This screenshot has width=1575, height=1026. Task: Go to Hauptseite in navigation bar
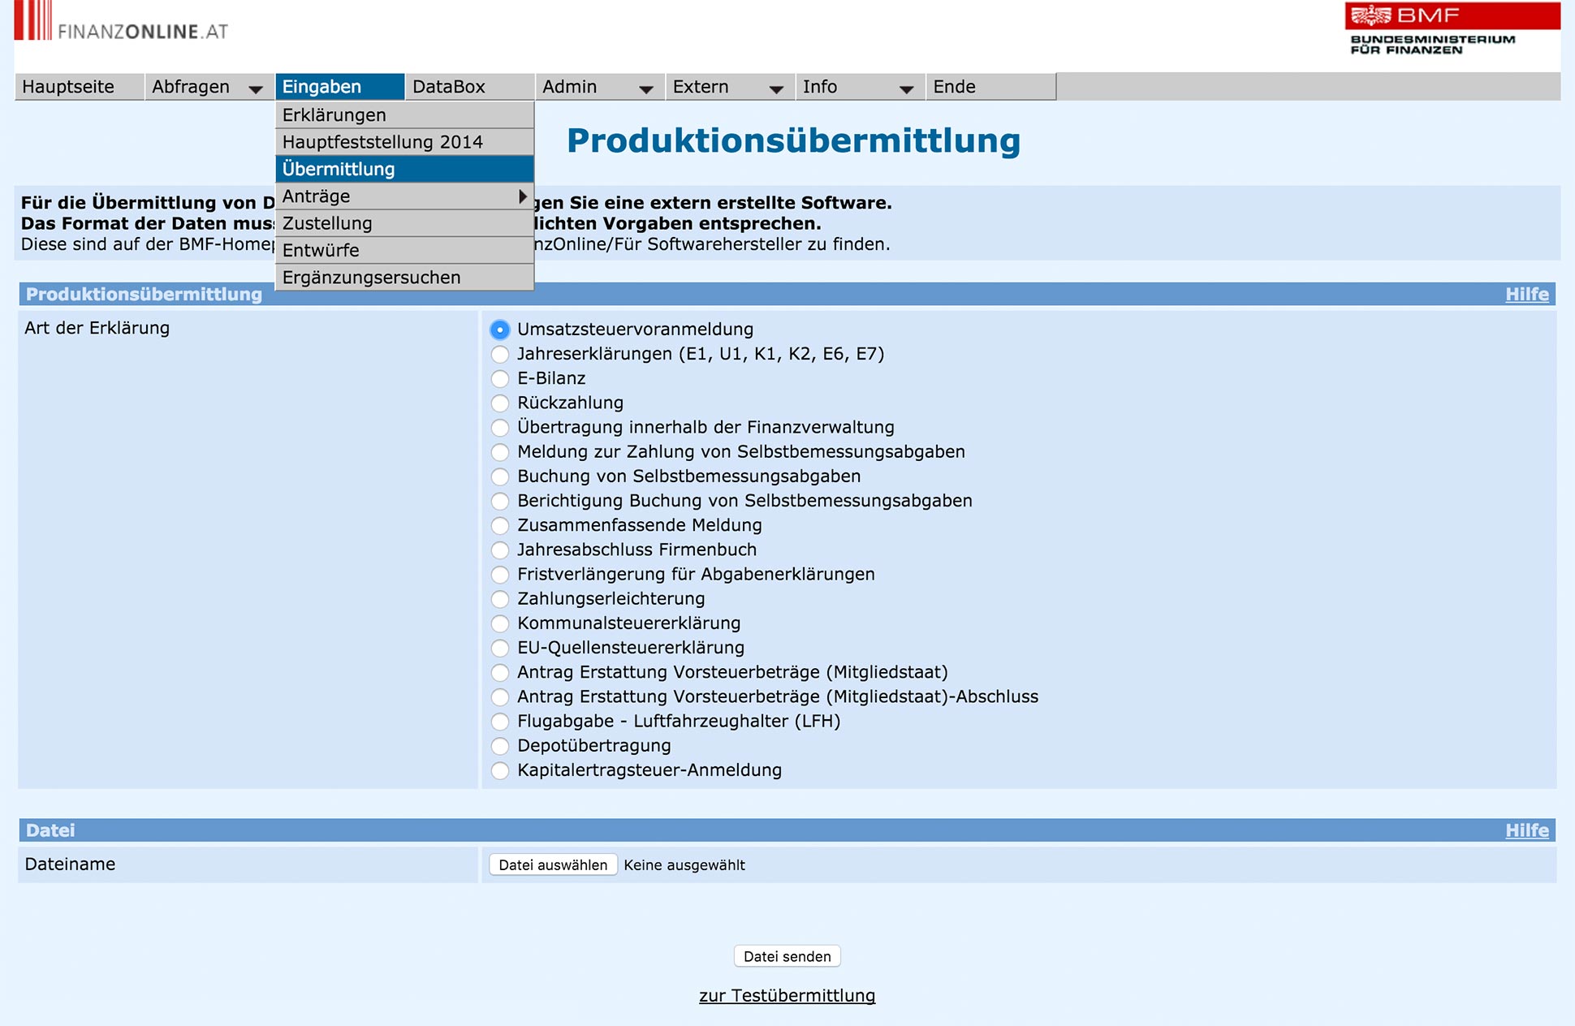(x=80, y=87)
